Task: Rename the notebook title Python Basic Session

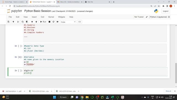Action: tap(38, 11)
